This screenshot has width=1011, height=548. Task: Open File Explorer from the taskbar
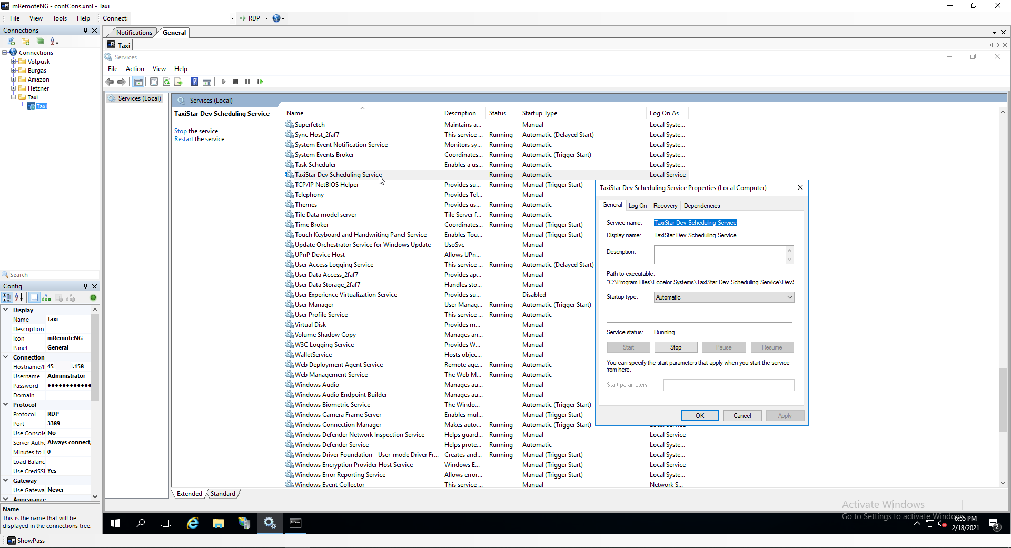tap(218, 523)
